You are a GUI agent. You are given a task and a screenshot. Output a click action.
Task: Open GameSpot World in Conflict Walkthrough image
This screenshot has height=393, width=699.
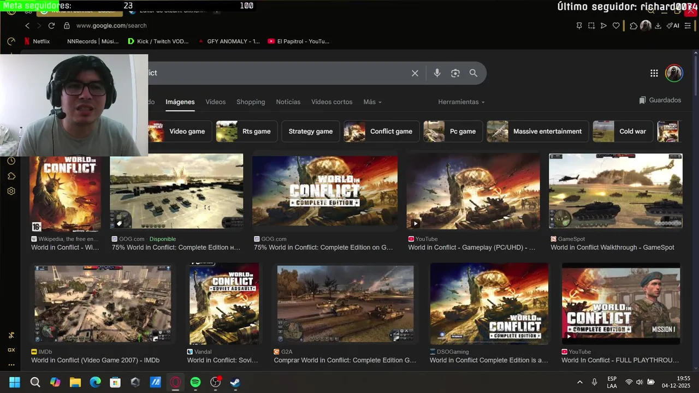click(x=615, y=191)
